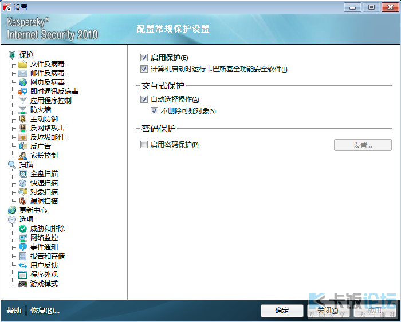Toggle the 启用保护 checkbox

pos(144,57)
